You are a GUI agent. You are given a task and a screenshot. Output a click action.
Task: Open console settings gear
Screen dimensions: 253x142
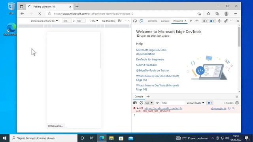click(x=237, y=103)
